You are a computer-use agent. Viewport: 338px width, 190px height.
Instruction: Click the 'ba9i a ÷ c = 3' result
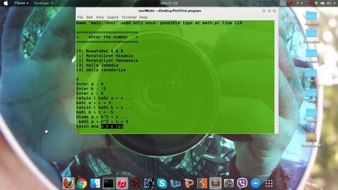click(x=93, y=103)
